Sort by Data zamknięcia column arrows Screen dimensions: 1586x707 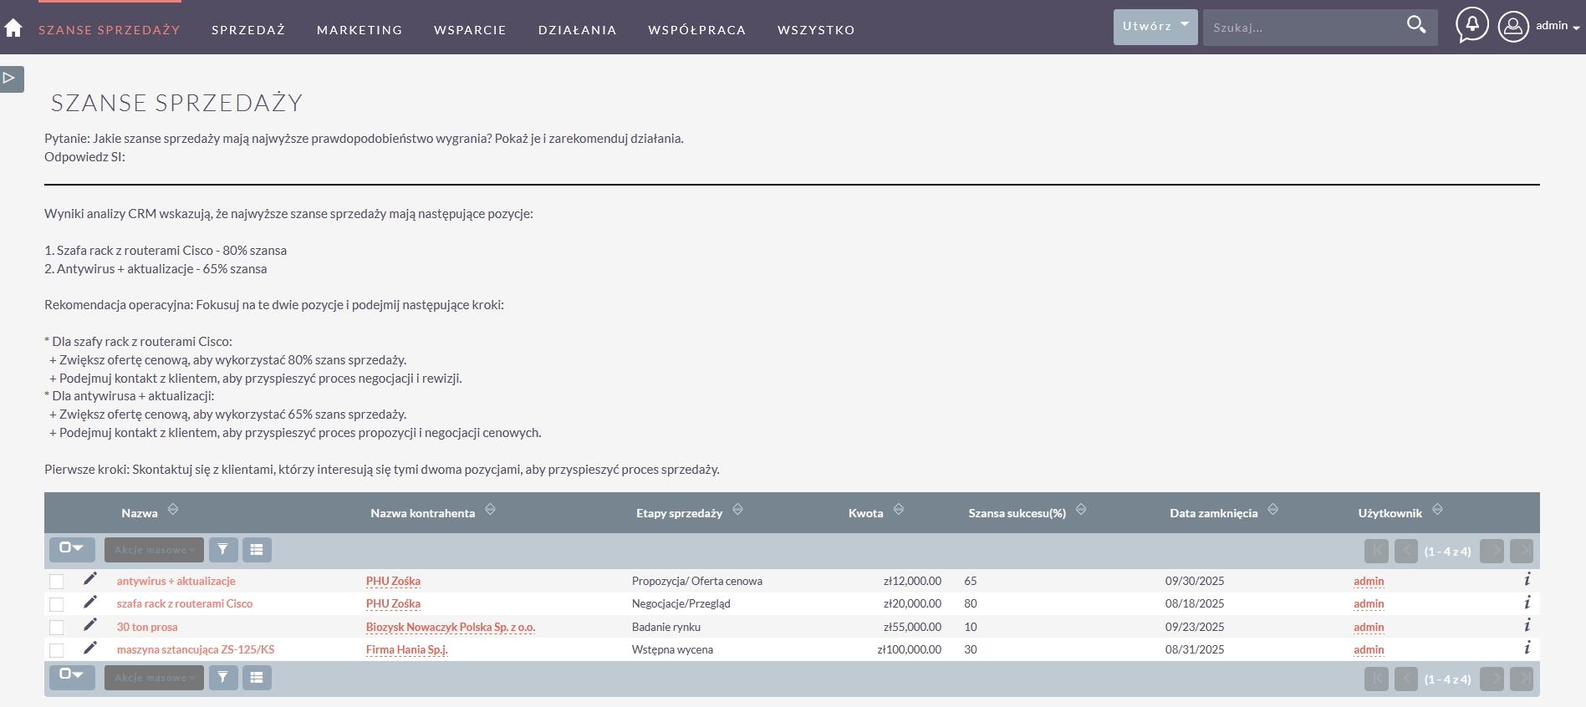pyautogui.click(x=1272, y=510)
